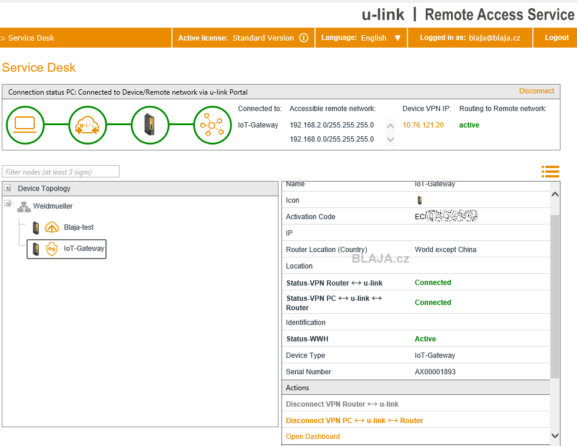Click the remote network nodes icon
The width and height of the screenshot is (577, 446).
(213, 125)
